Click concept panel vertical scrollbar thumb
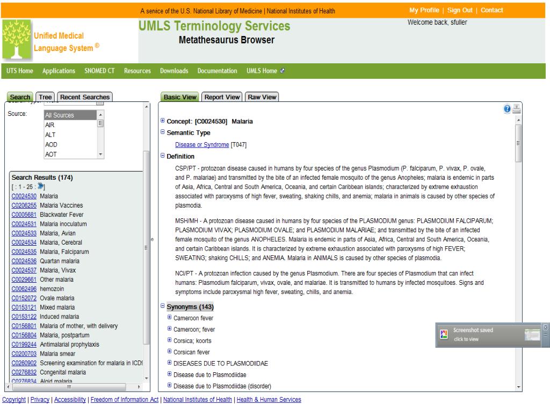Screen dimensions: 550x412 [518, 143]
